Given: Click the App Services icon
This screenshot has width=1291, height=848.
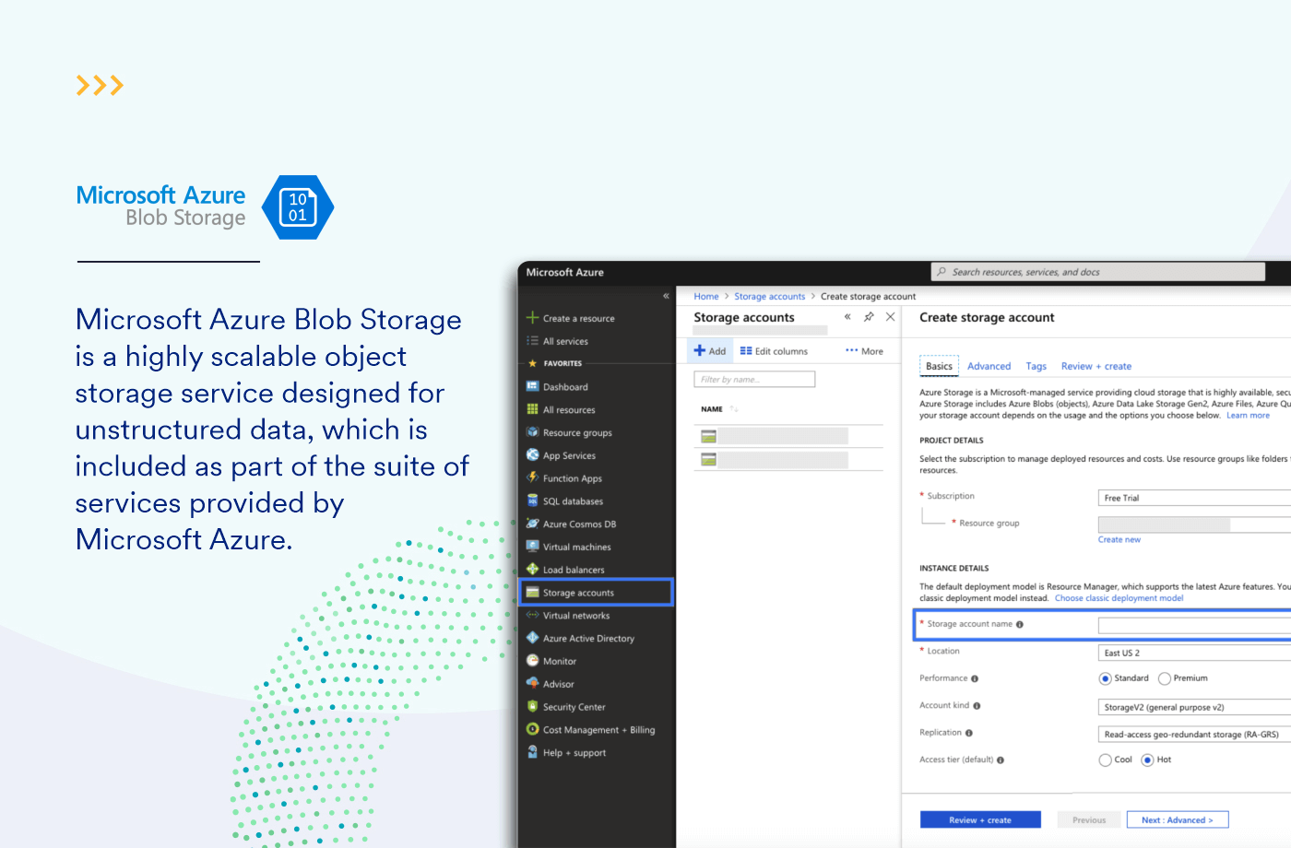Looking at the screenshot, I should point(532,455).
